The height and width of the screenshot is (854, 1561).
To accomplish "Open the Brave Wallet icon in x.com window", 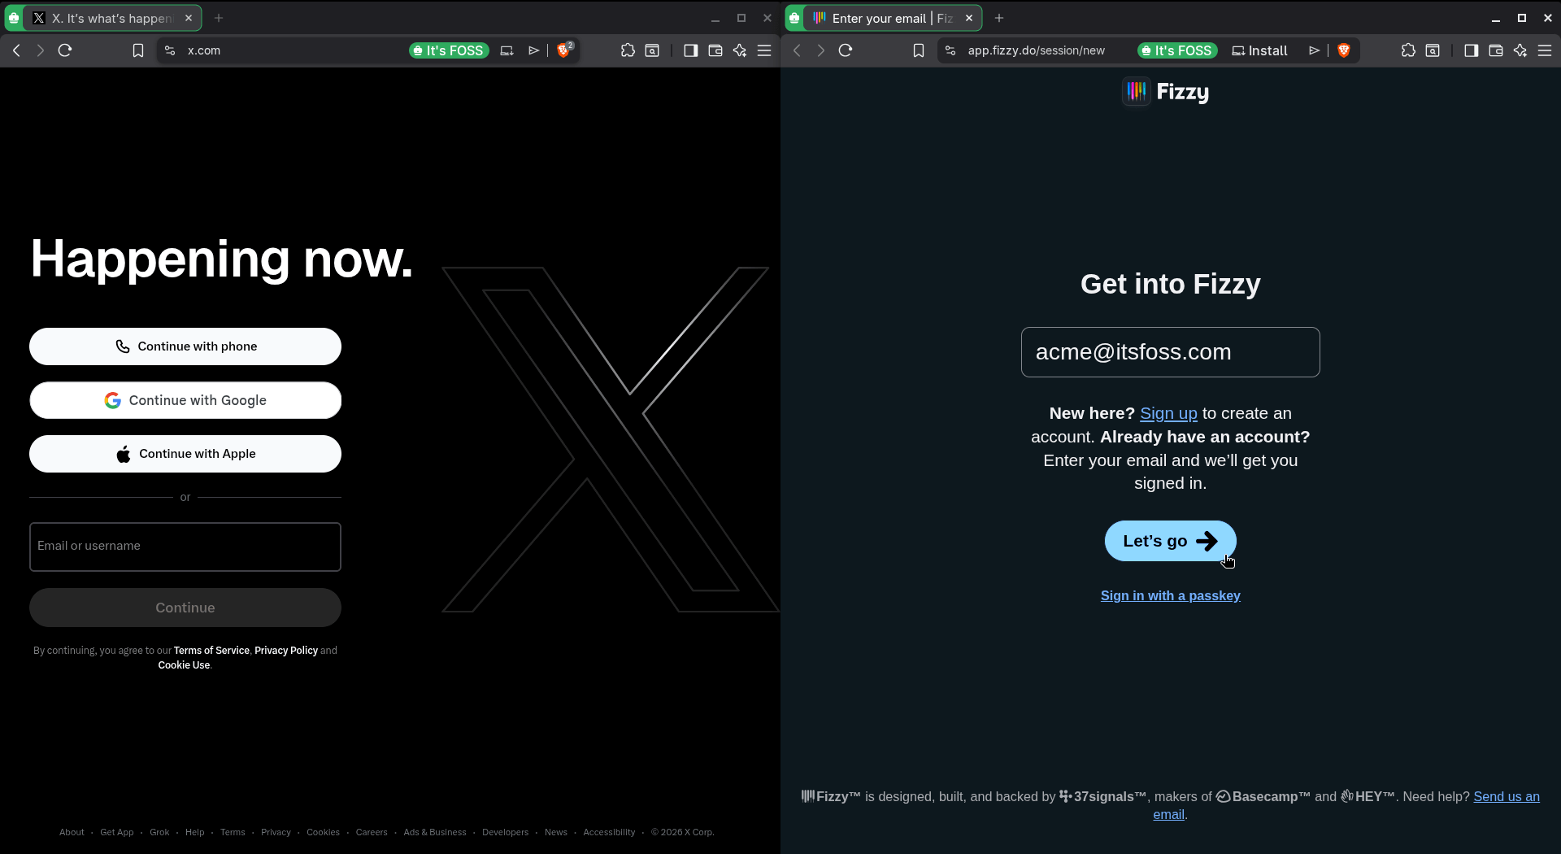I will [715, 50].
